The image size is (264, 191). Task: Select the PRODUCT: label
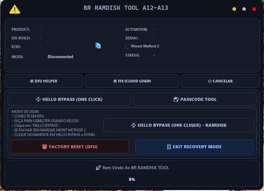point(21,30)
